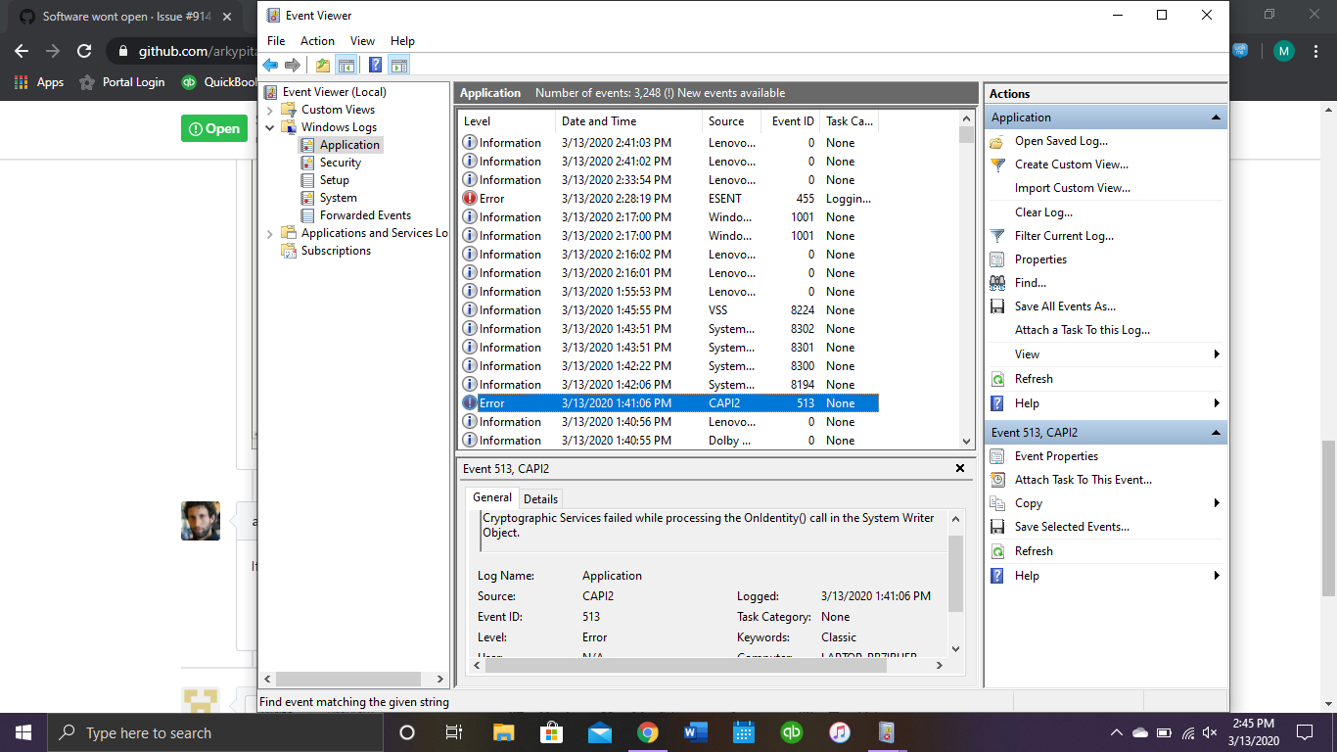Open iTunes from the taskbar
Screen dimensions: 1337x752
pyautogui.click(x=840, y=732)
